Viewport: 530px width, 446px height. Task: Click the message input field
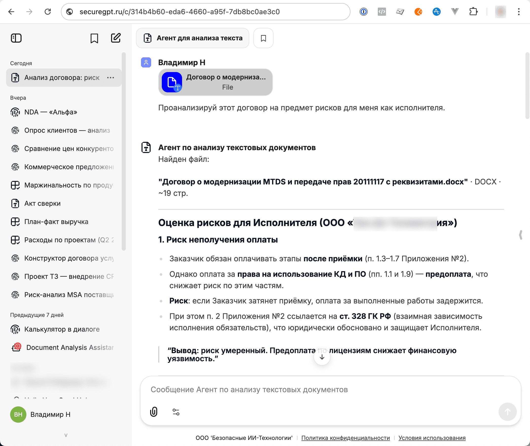[x=304, y=390]
